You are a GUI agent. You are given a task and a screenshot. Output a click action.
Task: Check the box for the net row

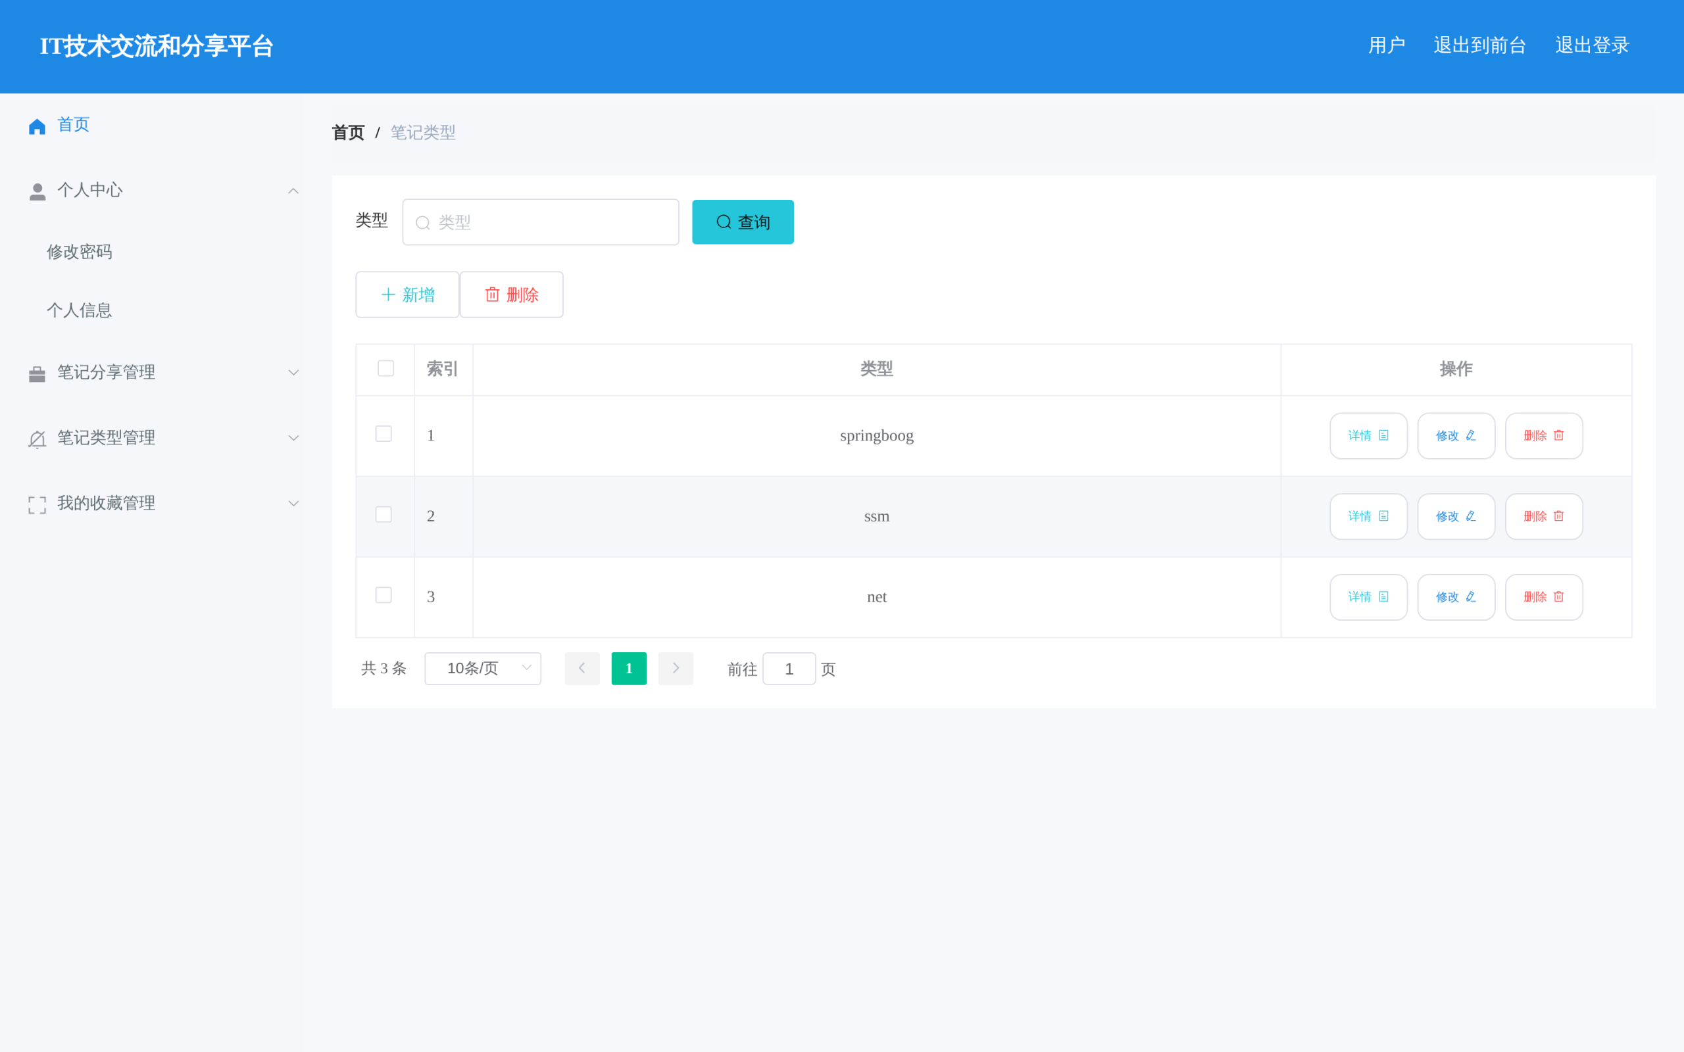tap(384, 595)
